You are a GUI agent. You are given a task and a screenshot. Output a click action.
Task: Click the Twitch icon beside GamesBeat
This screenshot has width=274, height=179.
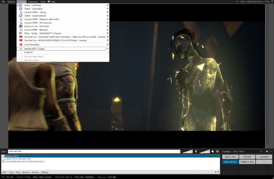point(21,9)
